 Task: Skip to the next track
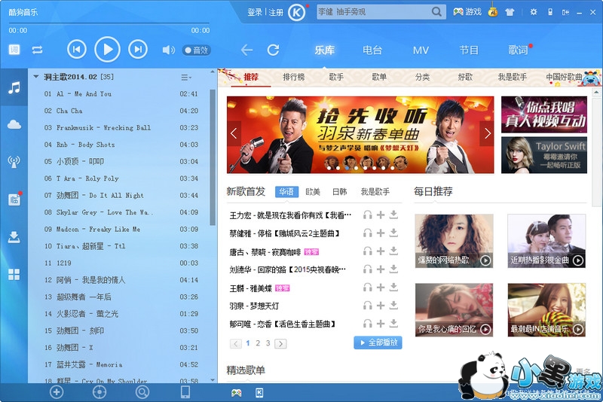click(x=138, y=50)
